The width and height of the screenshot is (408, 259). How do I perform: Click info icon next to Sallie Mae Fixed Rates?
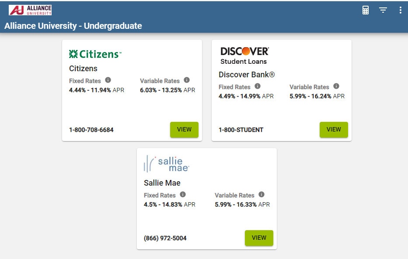(183, 194)
